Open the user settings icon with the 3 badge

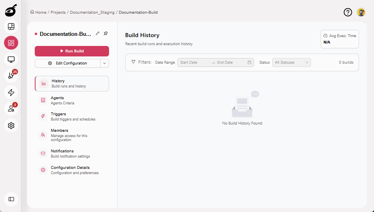(x=11, y=109)
